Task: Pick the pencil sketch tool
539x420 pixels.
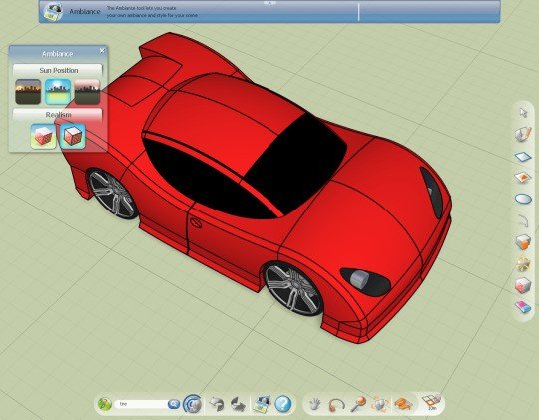Action: (523, 134)
